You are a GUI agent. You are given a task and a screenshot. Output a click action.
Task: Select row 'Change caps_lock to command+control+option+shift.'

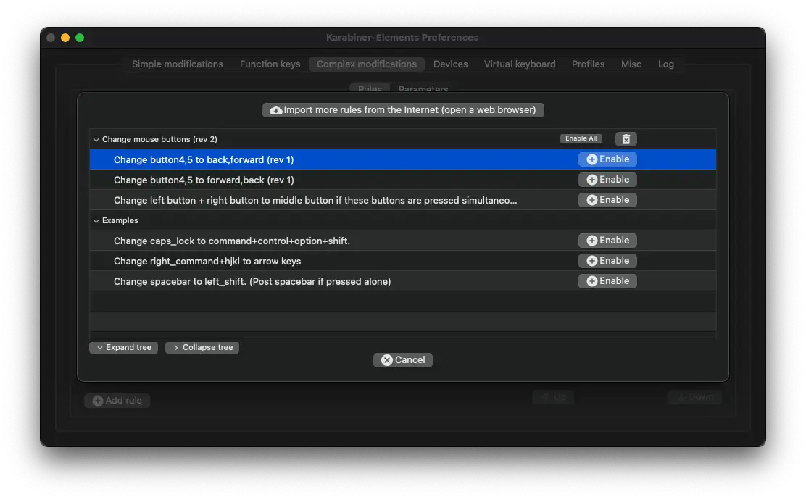(x=402, y=241)
